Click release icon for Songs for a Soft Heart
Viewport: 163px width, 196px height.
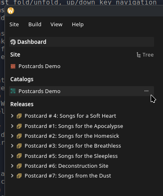coord(19,116)
